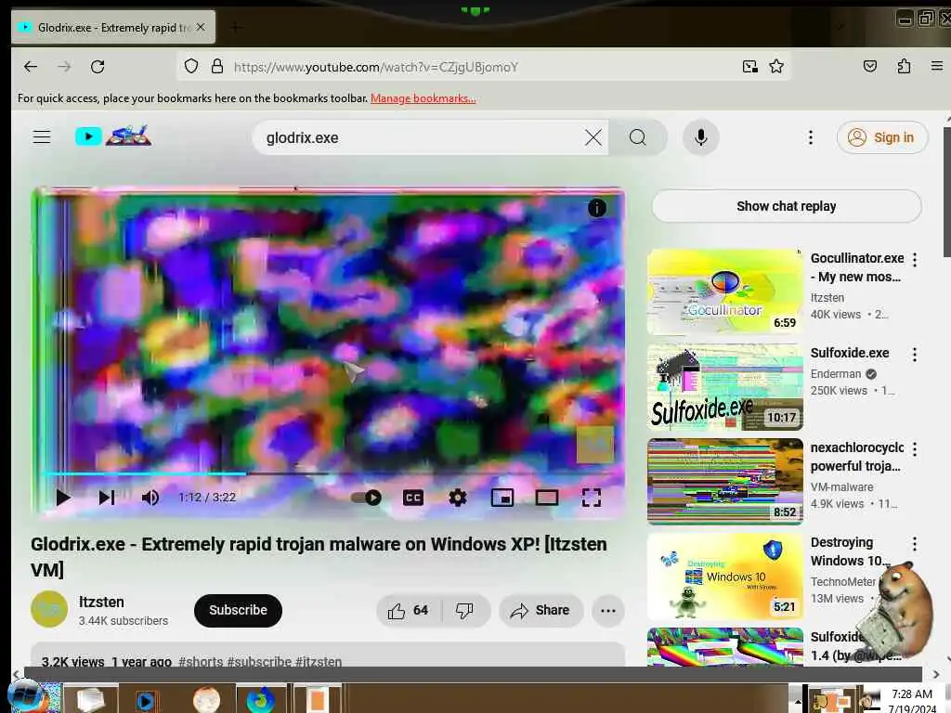
Task: Open the video info card icon
Action: (597, 208)
